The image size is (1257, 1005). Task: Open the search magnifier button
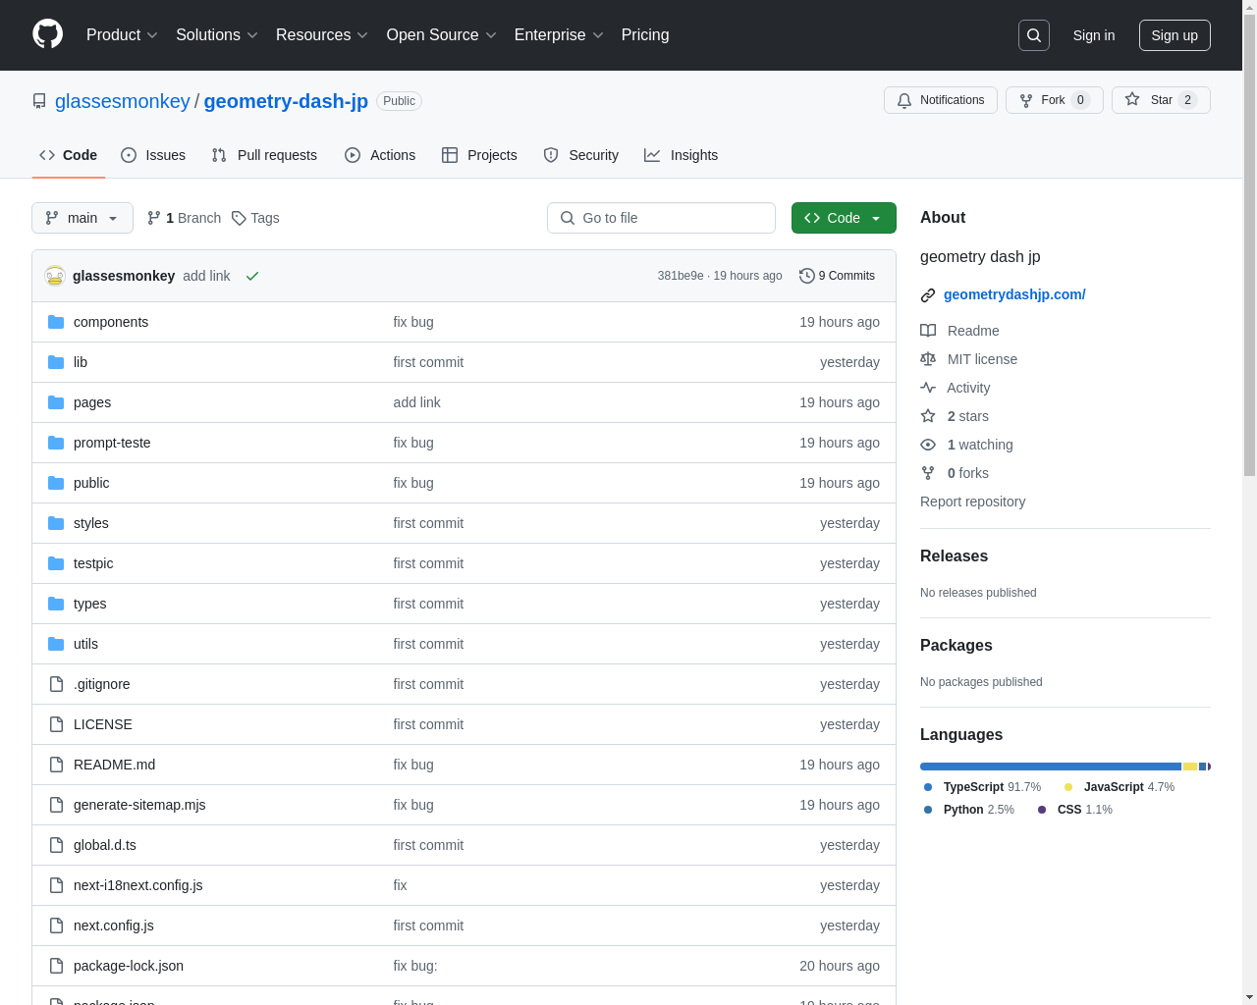(1034, 35)
